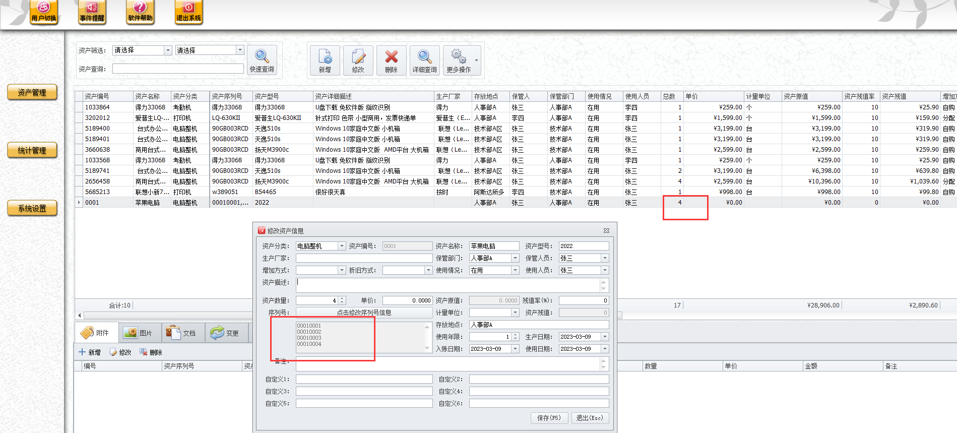957x433 pixels.
Task: Open the 生产日期 date picker dropdown
Action: (605, 337)
